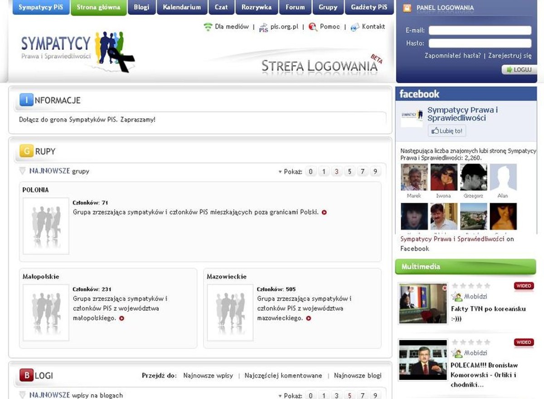Click the yellow Grupy letter G icon
The image size is (544, 399).
coord(26,151)
